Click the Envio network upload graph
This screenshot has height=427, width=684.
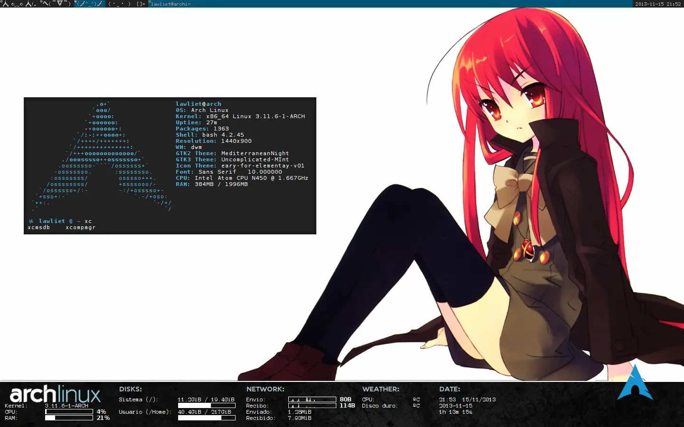(x=312, y=399)
